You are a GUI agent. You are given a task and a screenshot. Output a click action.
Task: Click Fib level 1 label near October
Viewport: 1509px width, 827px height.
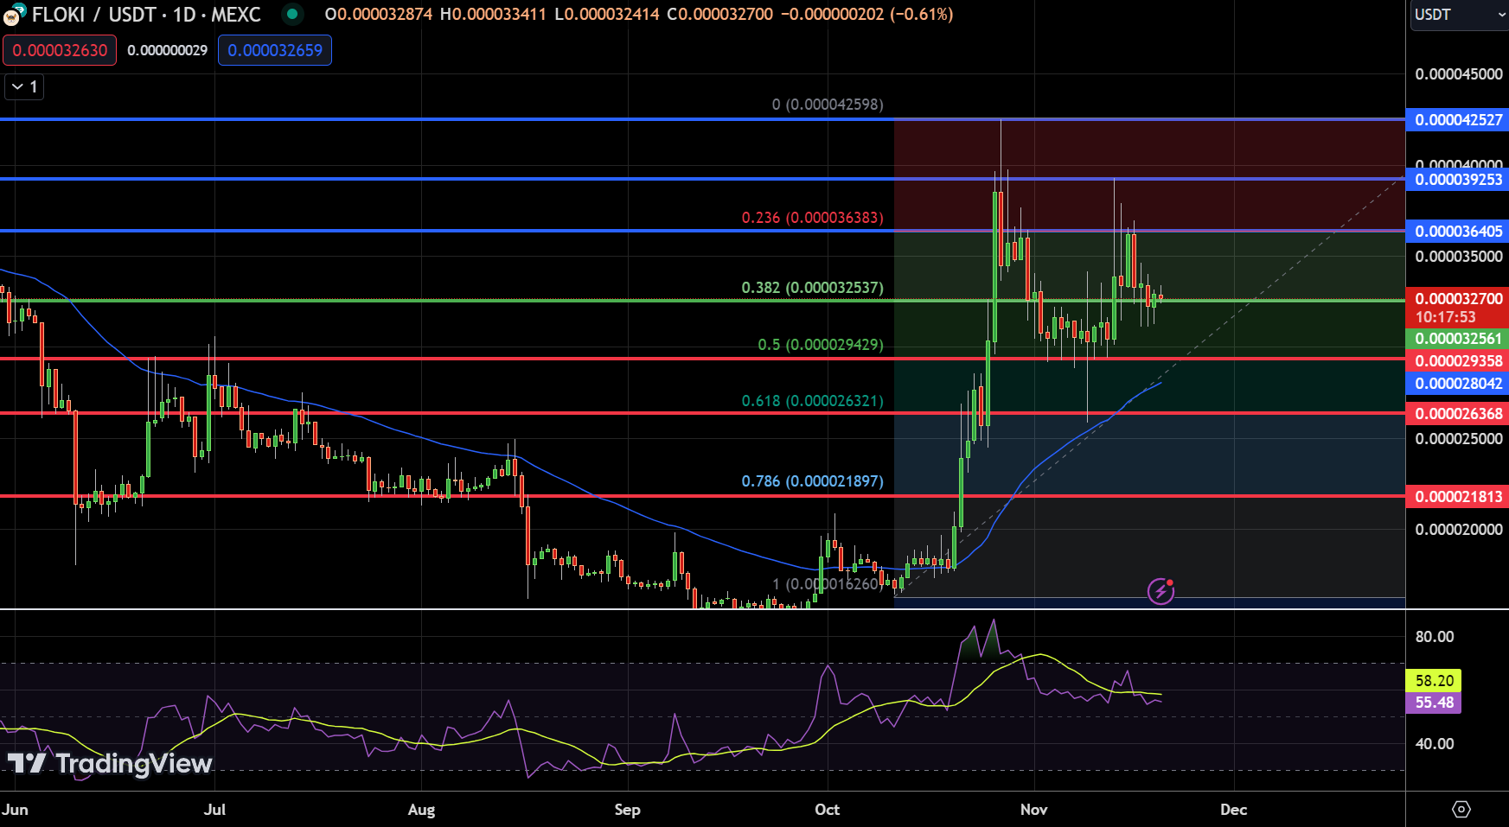click(x=828, y=584)
